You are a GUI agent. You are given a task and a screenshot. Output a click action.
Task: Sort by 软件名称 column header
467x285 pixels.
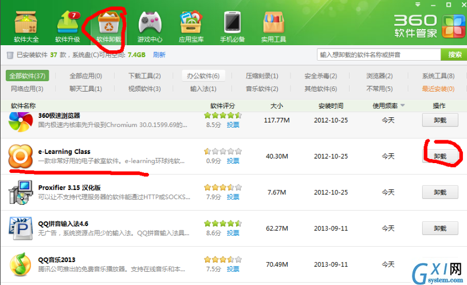pos(23,106)
